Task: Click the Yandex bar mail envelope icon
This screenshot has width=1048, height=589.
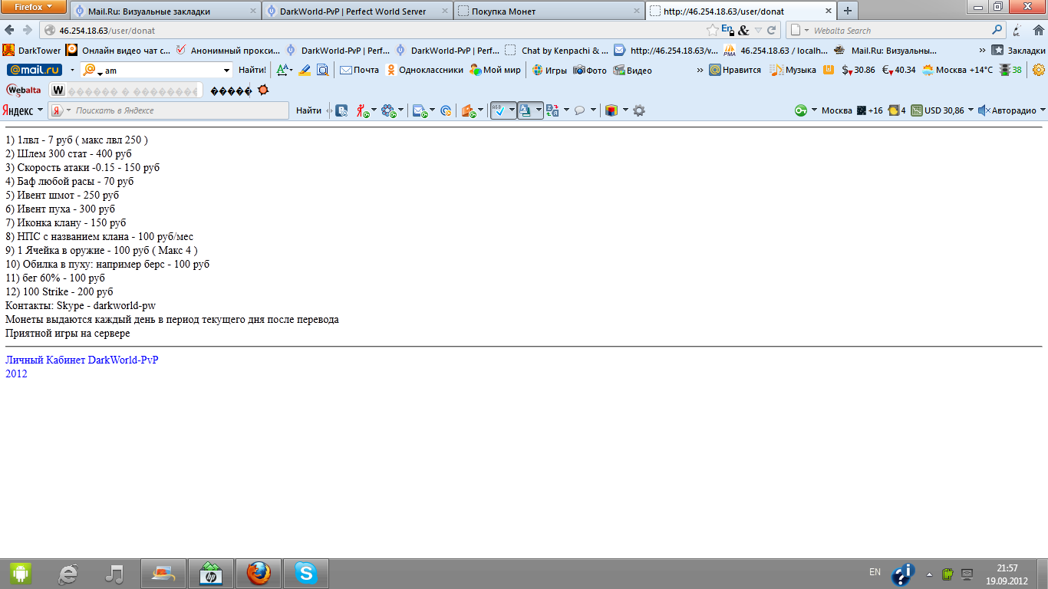Action: pyautogui.click(x=420, y=110)
